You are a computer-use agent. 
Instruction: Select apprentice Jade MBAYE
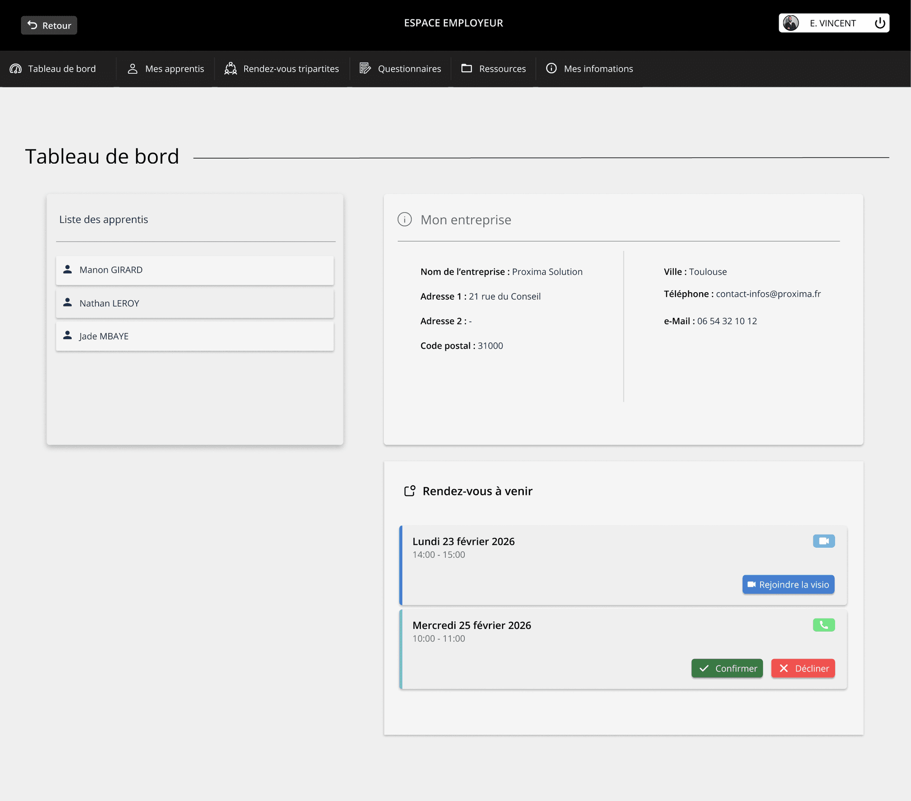click(x=195, y=336)
